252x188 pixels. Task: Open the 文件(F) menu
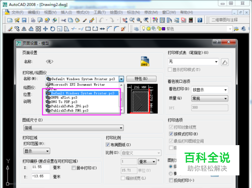pyautogui.click(x=18, y=12)
